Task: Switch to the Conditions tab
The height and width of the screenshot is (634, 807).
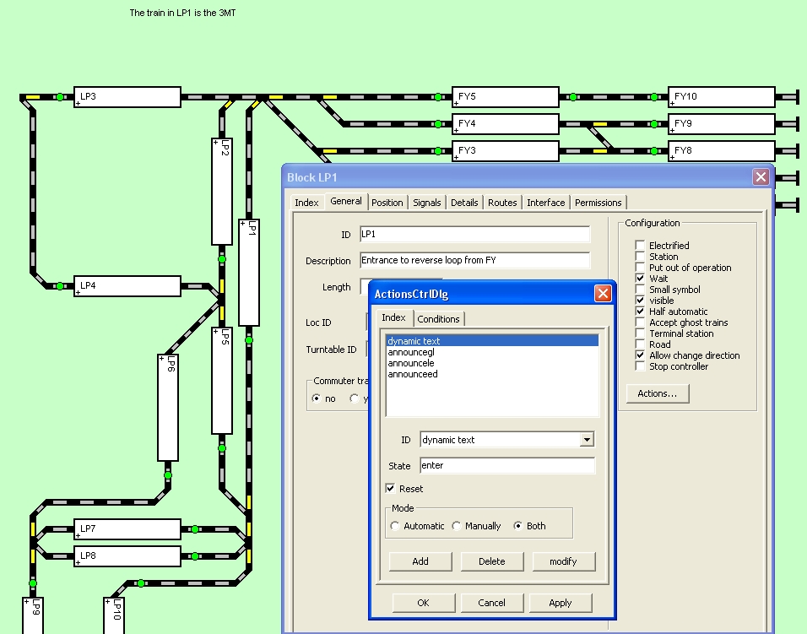Action: tap(438, 318)
